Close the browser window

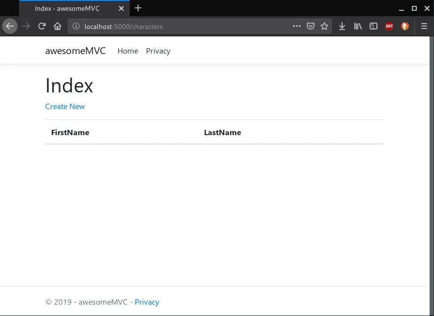[x=427, y=8]
